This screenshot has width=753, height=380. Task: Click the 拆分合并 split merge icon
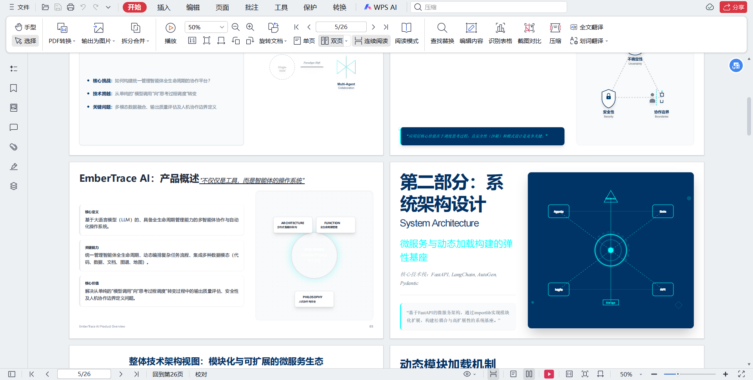[x=135, y=27]
